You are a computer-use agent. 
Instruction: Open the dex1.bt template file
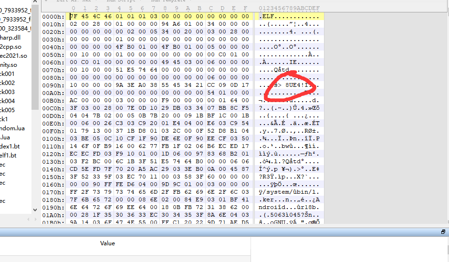pyautogui.click(x=10, y=147)
